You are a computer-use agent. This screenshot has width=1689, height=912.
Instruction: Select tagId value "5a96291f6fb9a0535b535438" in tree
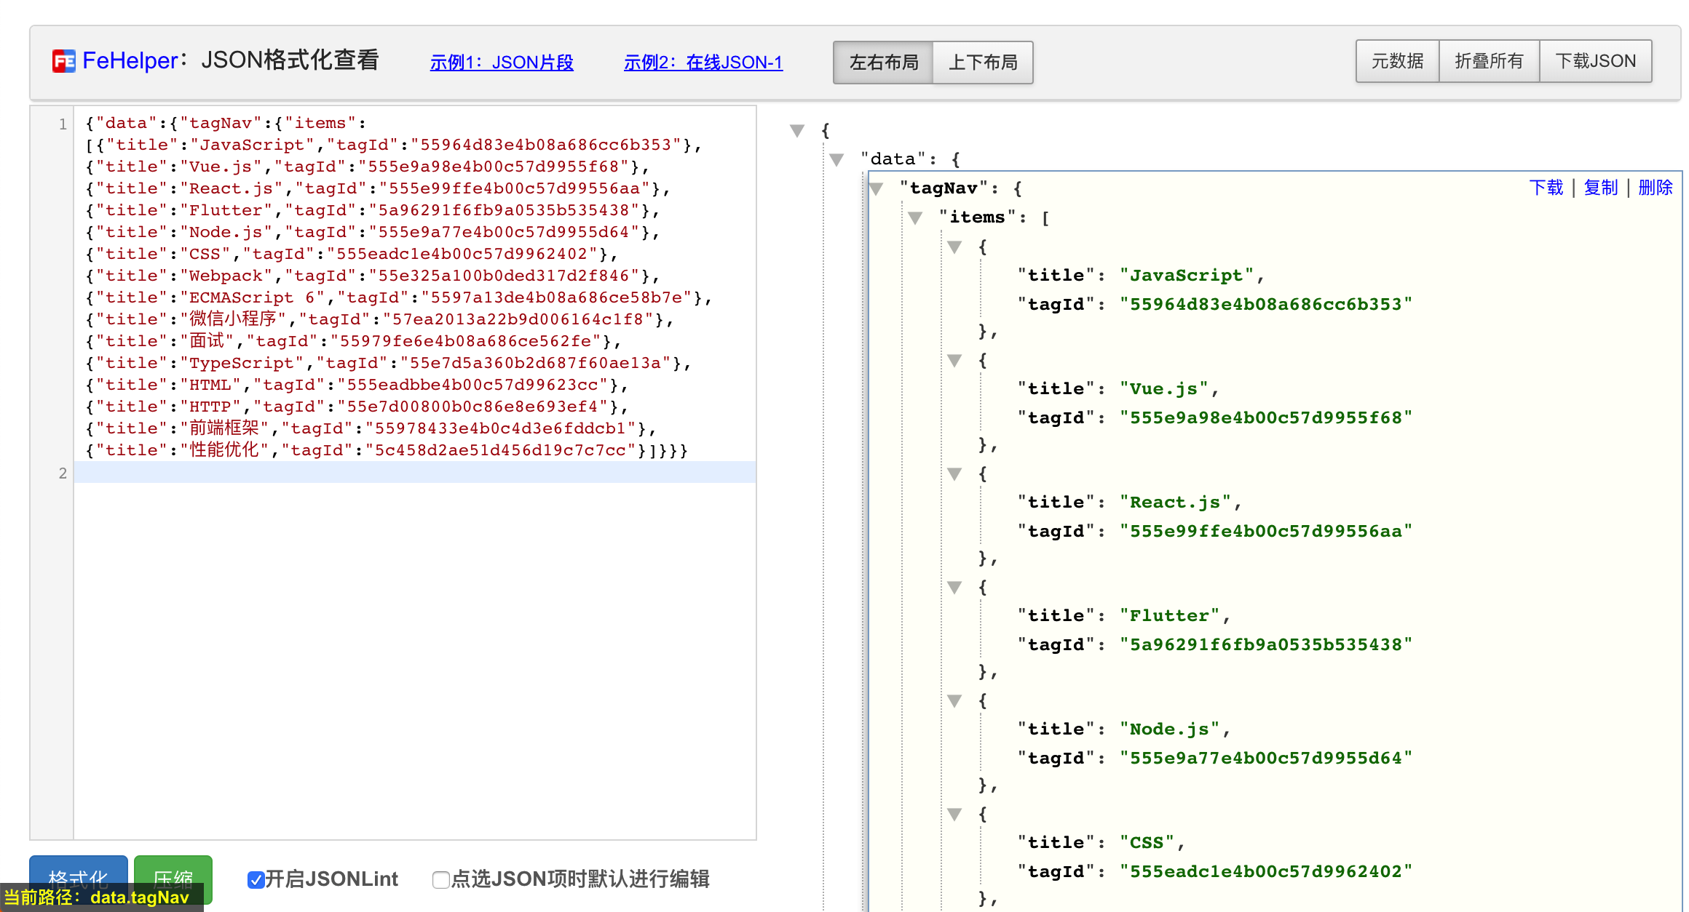[x=1266, y=645]
